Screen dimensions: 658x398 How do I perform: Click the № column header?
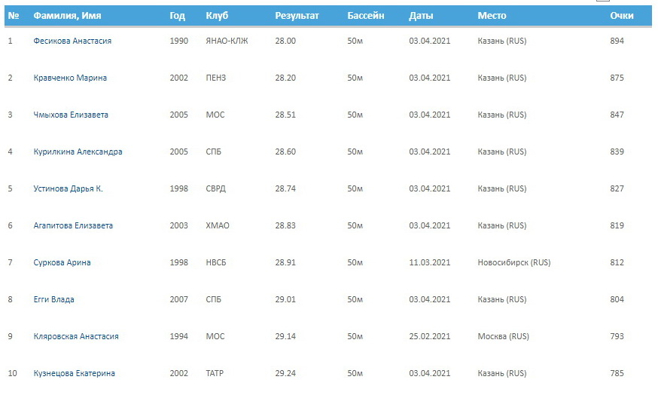click(14, 16)
